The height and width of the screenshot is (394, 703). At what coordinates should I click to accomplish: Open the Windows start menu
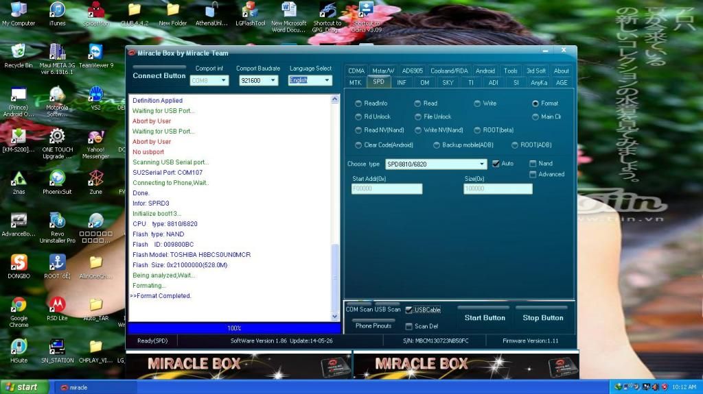click(24, 387)
